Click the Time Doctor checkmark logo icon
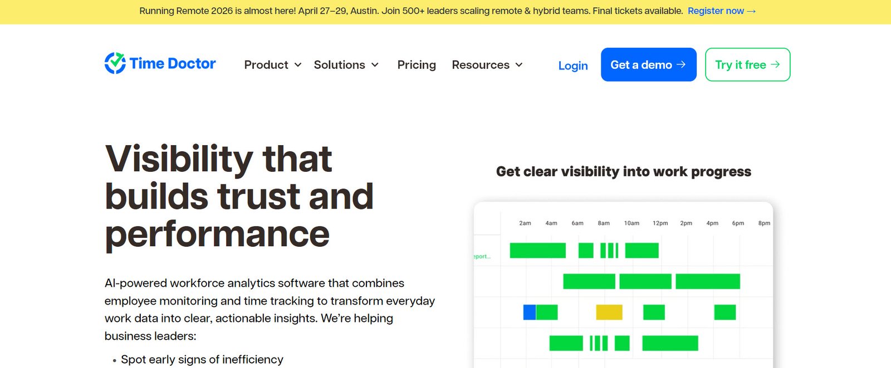 coord(115,63)
